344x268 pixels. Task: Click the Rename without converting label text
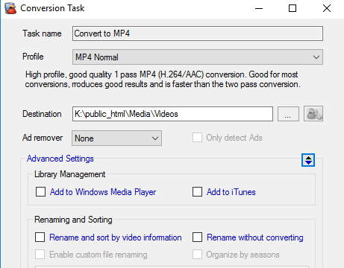tap(255, 237)
